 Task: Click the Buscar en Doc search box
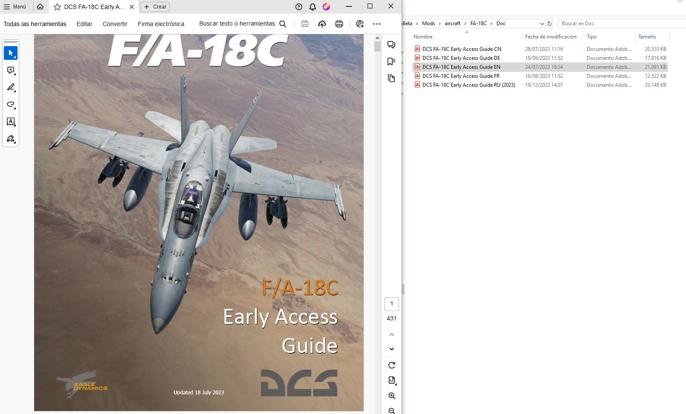(622, 23)
